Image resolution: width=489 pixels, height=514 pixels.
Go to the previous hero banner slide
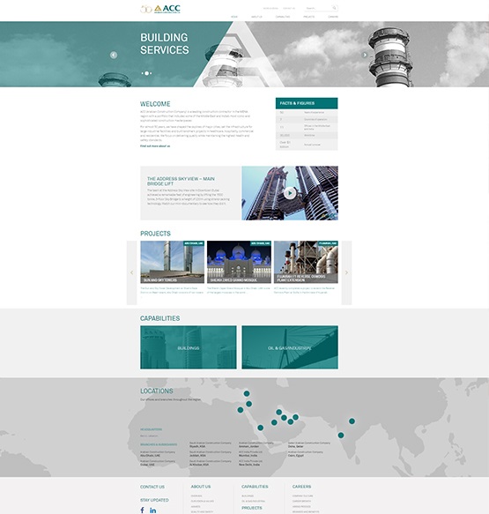pyautogui.click(x=114, y=55)
